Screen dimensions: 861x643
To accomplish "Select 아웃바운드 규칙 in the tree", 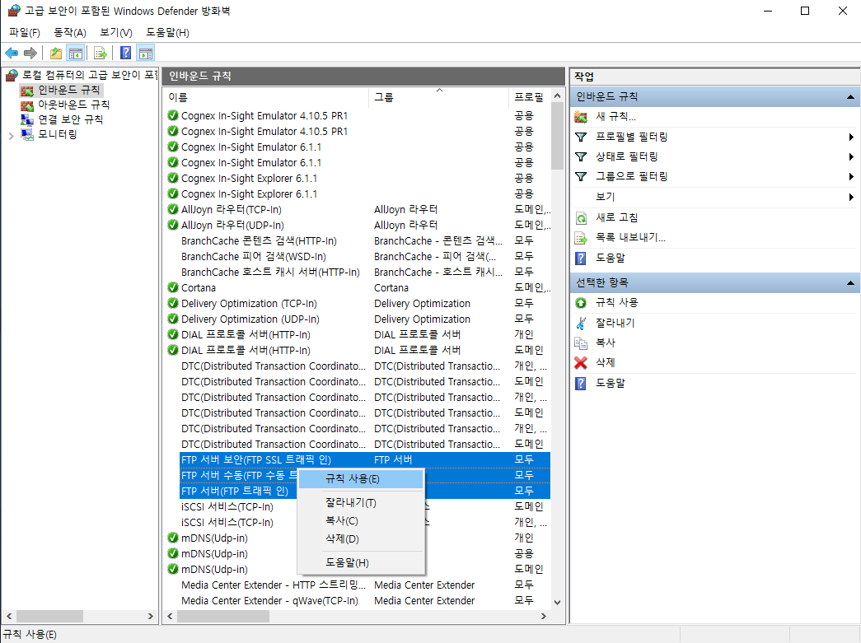I will [73, 105].
